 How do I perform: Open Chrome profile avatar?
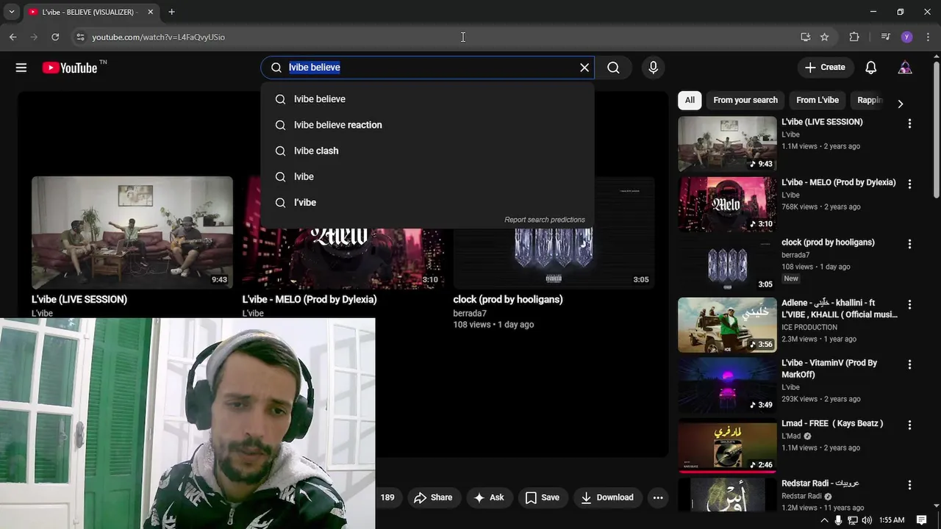pos(906,37)
